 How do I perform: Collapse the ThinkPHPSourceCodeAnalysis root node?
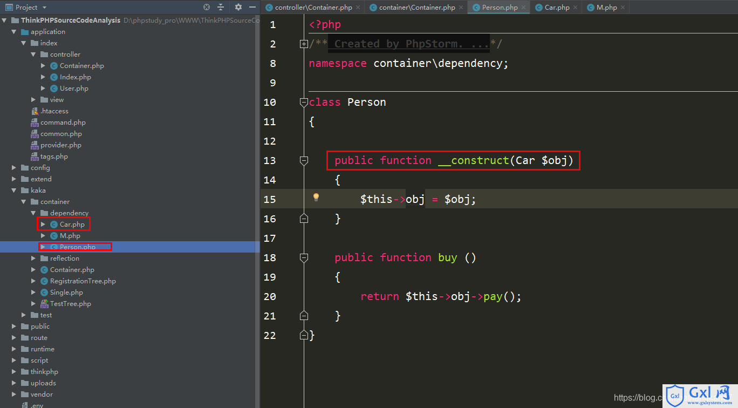[x=4, y=21]
